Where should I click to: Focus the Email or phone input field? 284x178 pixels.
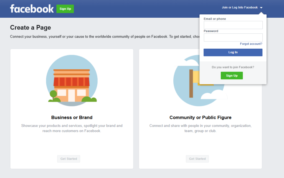coord(233,25)
